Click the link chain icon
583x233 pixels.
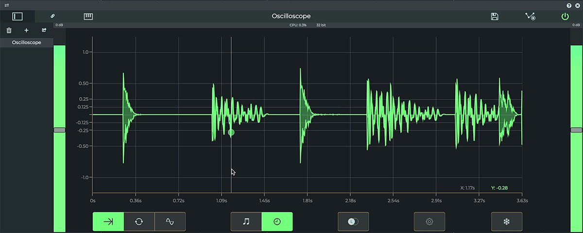(x=53, y=17)
